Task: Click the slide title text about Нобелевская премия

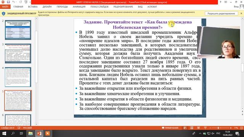Action: pos(138,24)
